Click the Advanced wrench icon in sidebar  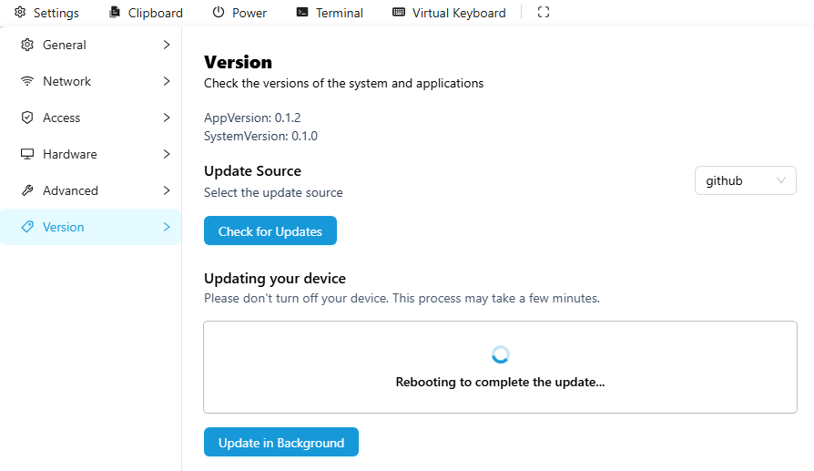(x=26, y=190)
